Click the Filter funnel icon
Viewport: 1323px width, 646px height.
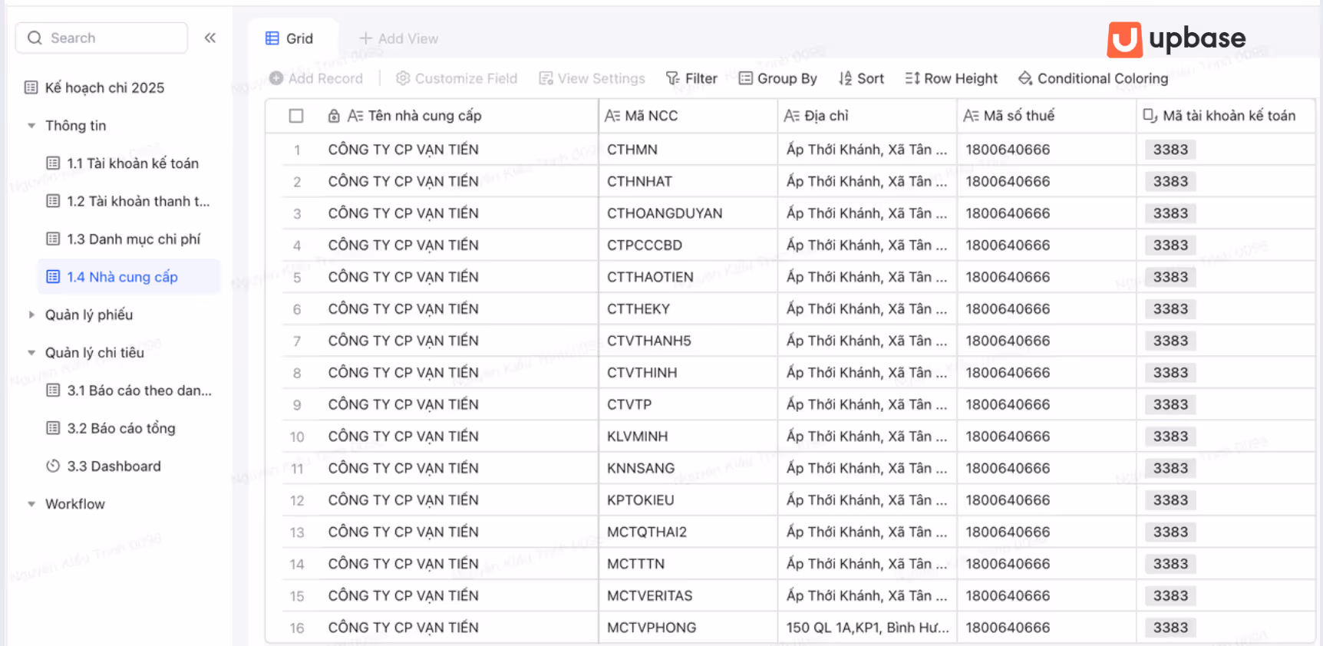pyautogui.click(x=673, y=78)
